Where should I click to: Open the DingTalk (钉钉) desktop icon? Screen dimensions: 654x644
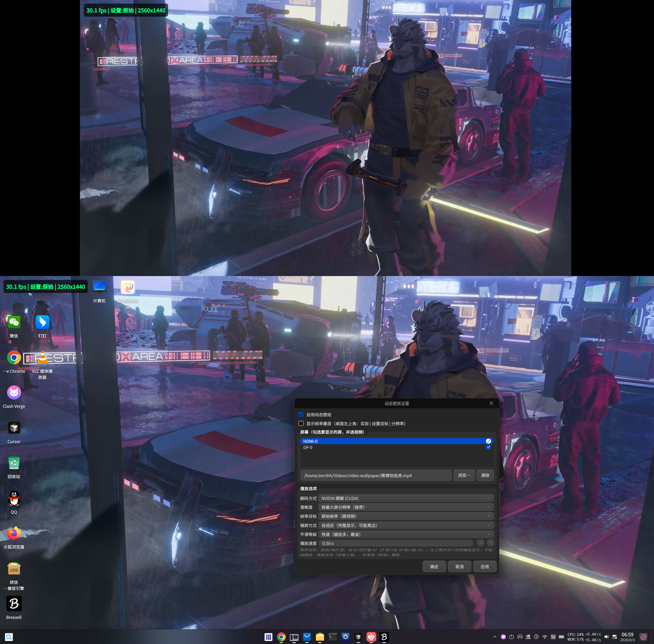coord(42,322)
